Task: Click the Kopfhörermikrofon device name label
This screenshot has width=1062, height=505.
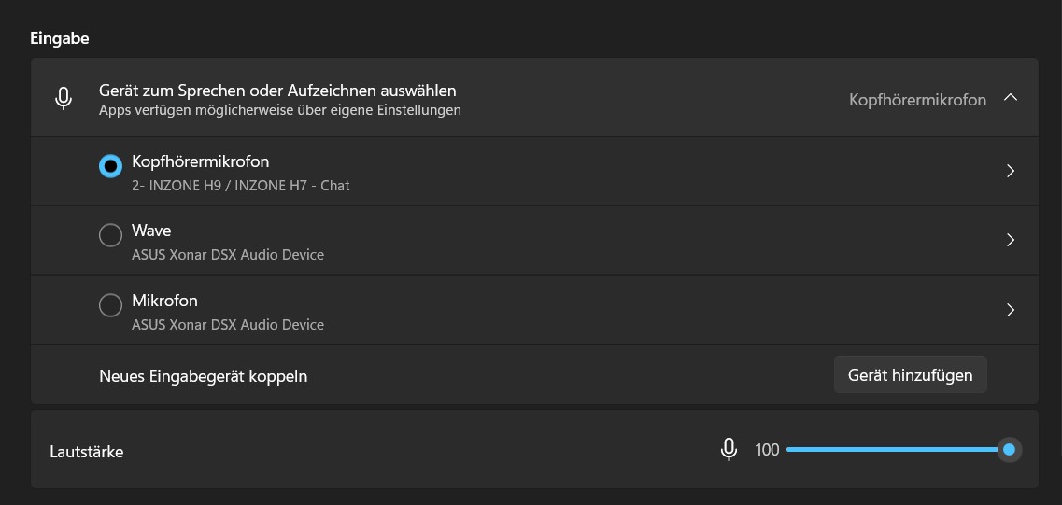Action: coord(201,161)
